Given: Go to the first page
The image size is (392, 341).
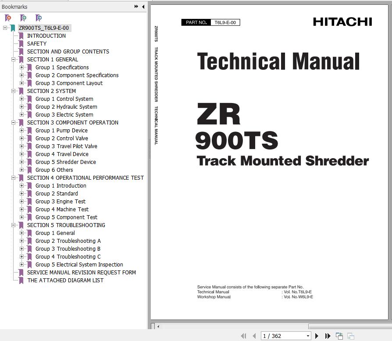Looking at the screenshot, I should click(243, 336).
